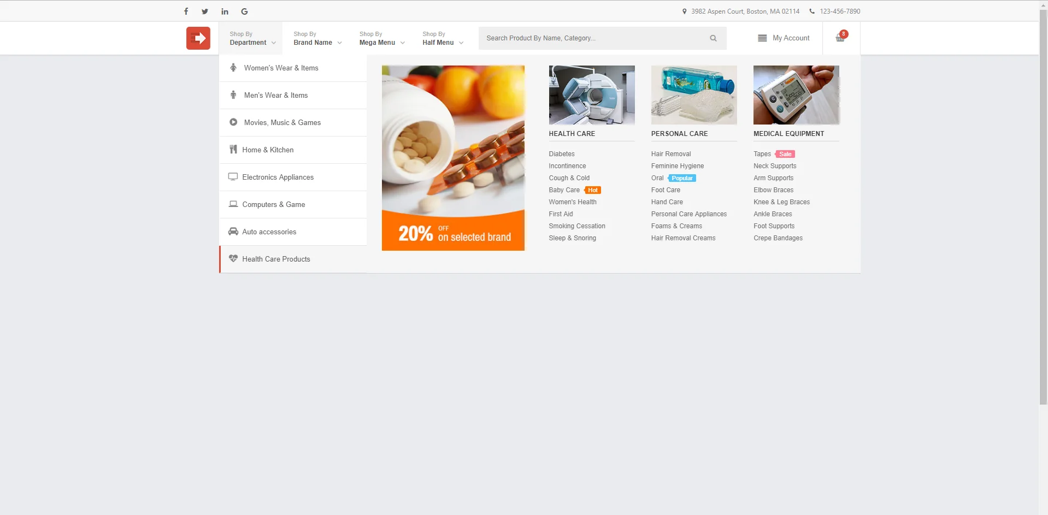
Task: Expand the Shop By Department dropdown
Action: (x=251, y=38)
